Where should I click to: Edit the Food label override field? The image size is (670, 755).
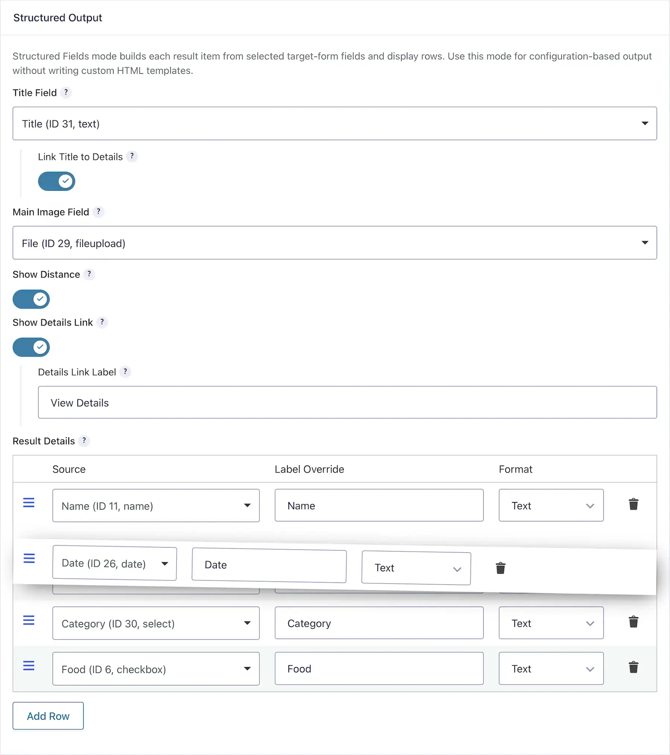pyautogui.click(x=379, y=669)
